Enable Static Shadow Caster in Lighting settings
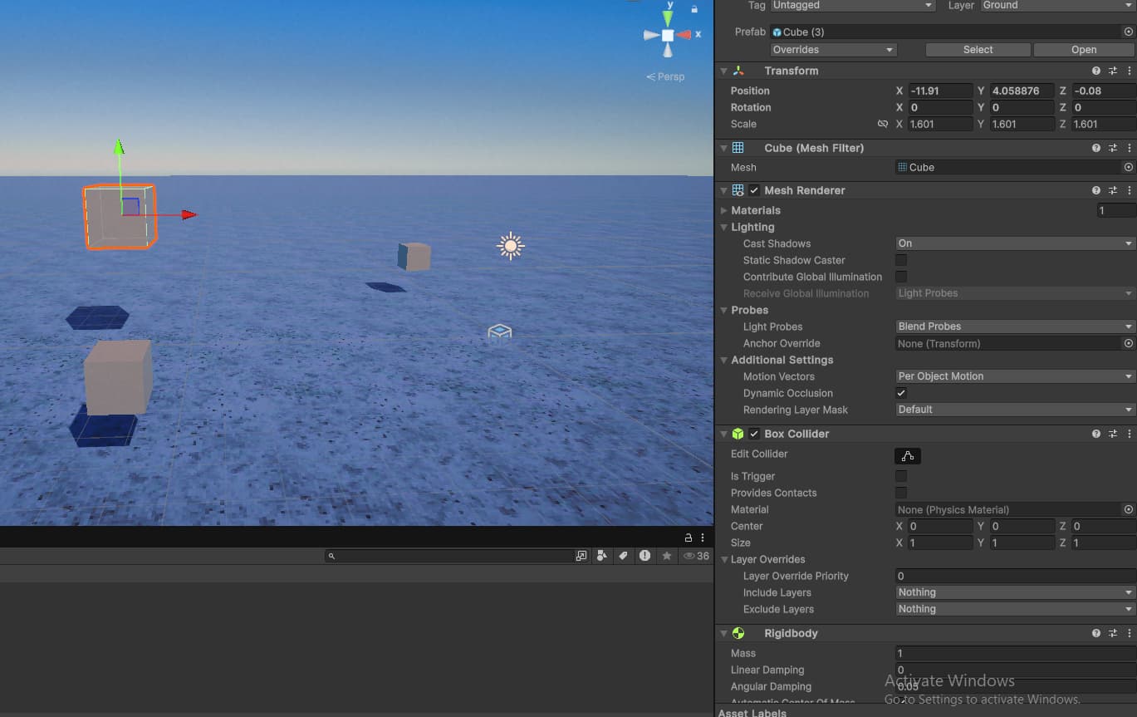Screen dimensions: 1137x717 pos(901,260)
